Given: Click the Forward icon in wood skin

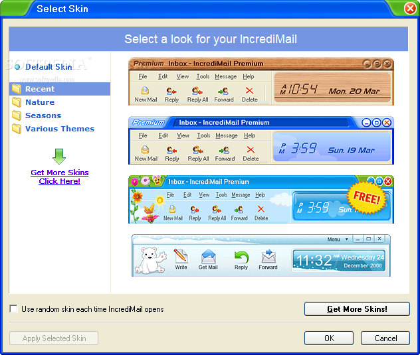Looking at the screenshot, I should tap(223, 91).
